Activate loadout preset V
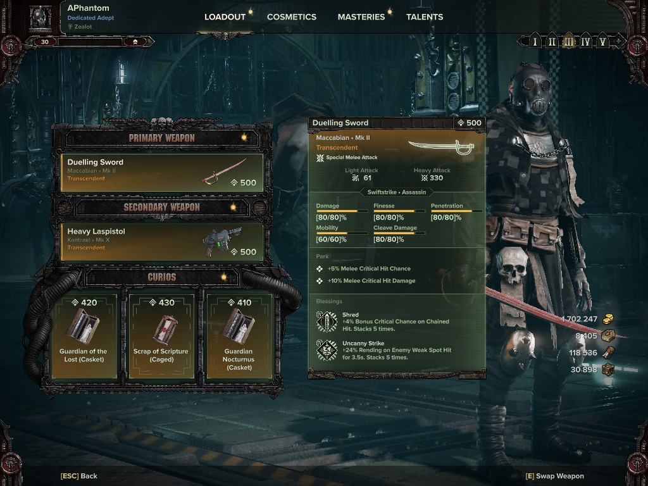Image resolution: width=648 pixels, height=486 pixels. coord(602,41)
